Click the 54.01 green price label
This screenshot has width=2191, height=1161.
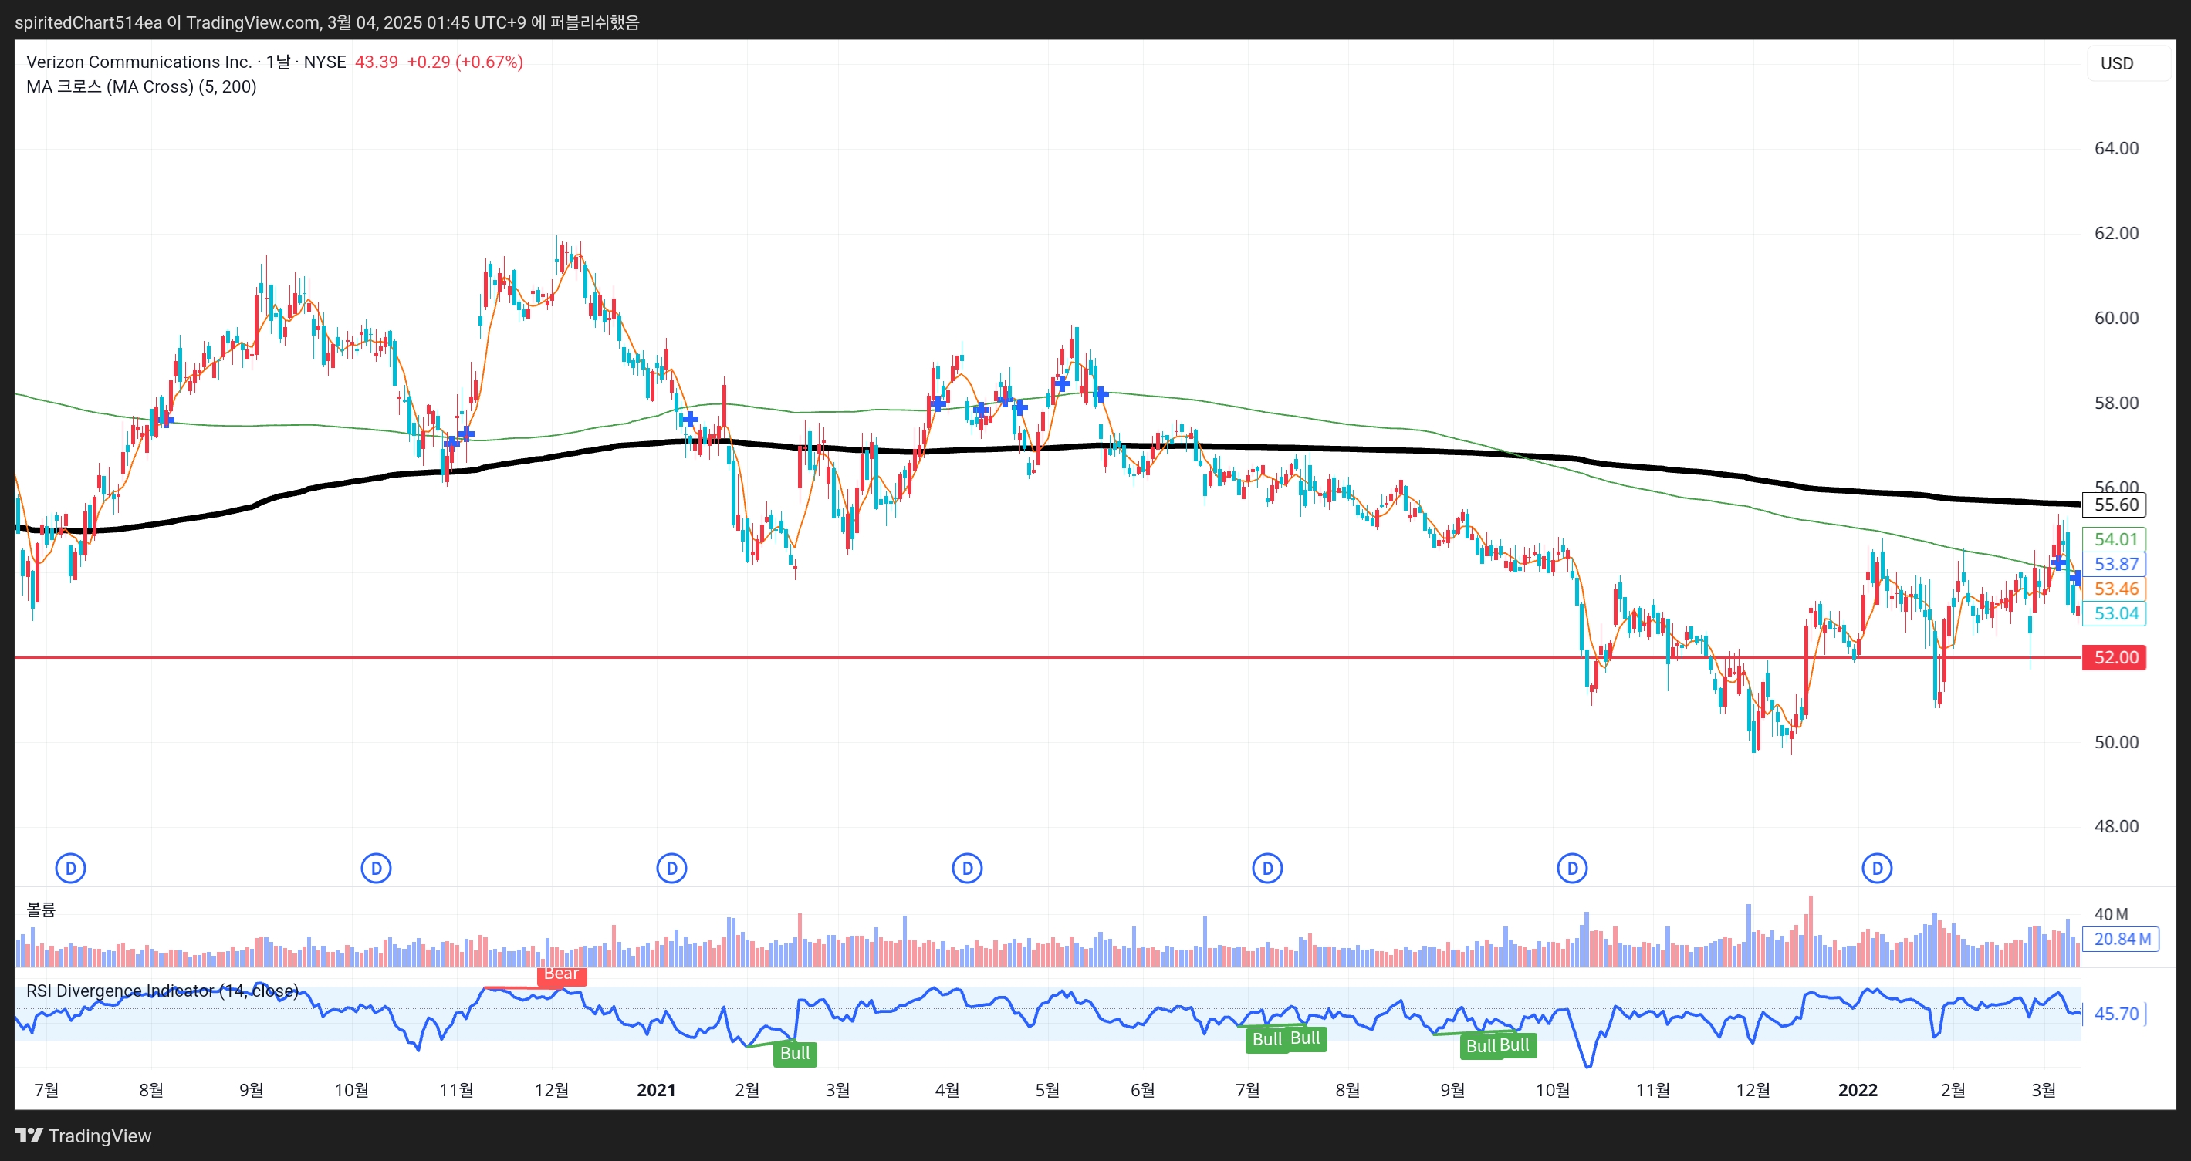click(x=2115, y=540)
